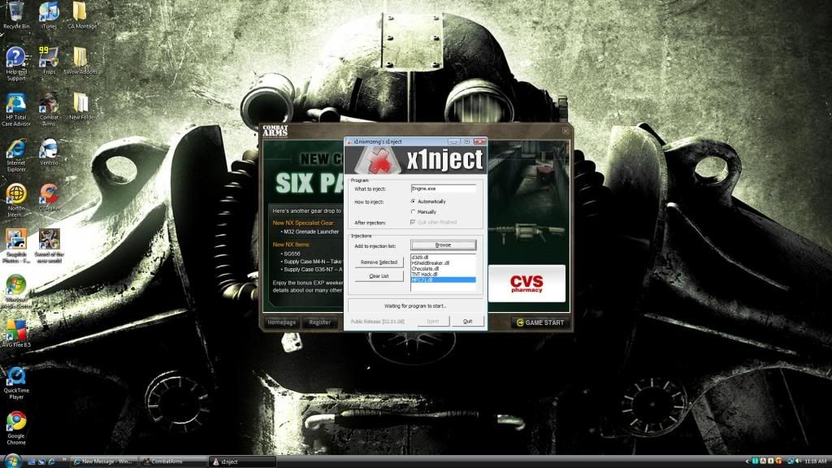Click the Quit button in x1nject
The image size is (832, 468).
click(x=467, y=321)
